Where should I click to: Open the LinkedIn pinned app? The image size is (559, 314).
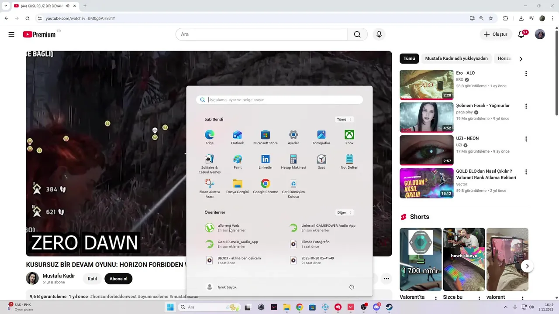[x=266, y=161]
